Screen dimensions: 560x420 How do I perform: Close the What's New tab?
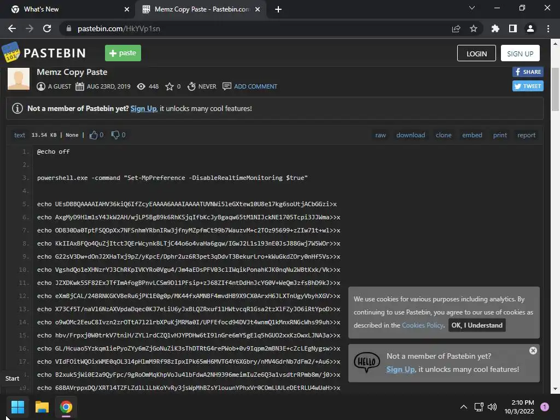pos(127,9)
